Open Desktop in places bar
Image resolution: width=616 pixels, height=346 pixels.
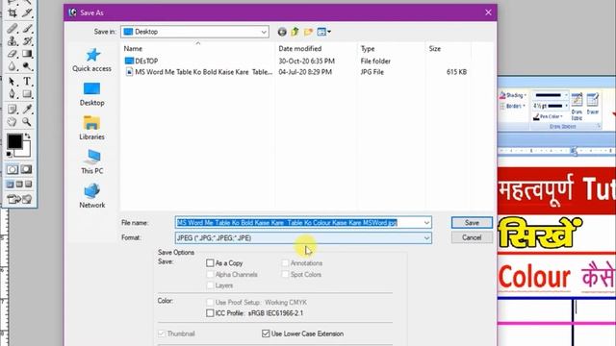tap(92, 94)
